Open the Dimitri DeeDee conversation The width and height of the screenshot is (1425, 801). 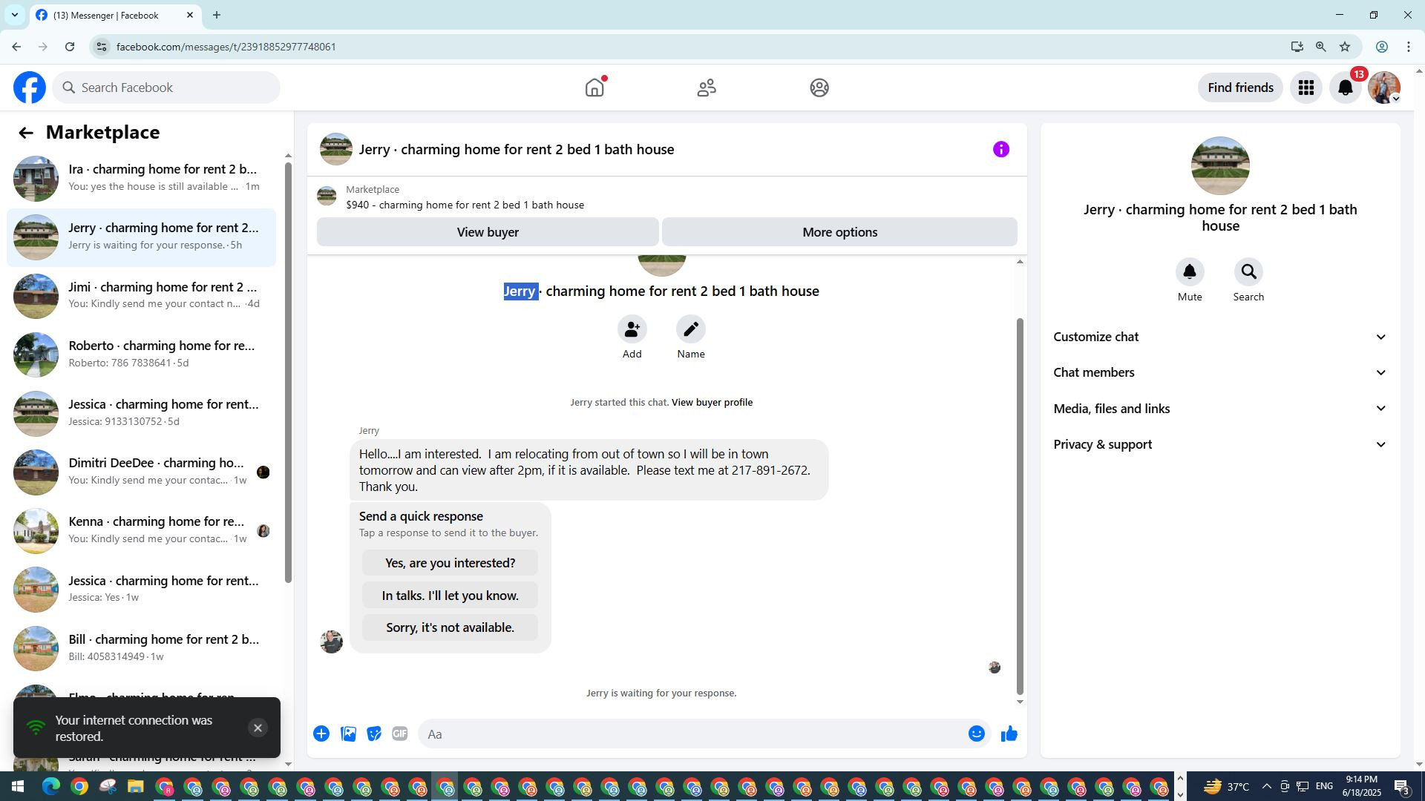point(141,472)
